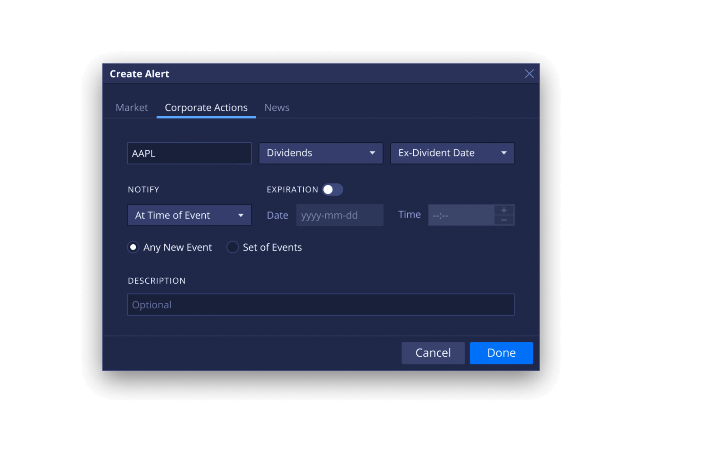Increase time with the plus stepper
712x454 pixels.
[504, 210]
